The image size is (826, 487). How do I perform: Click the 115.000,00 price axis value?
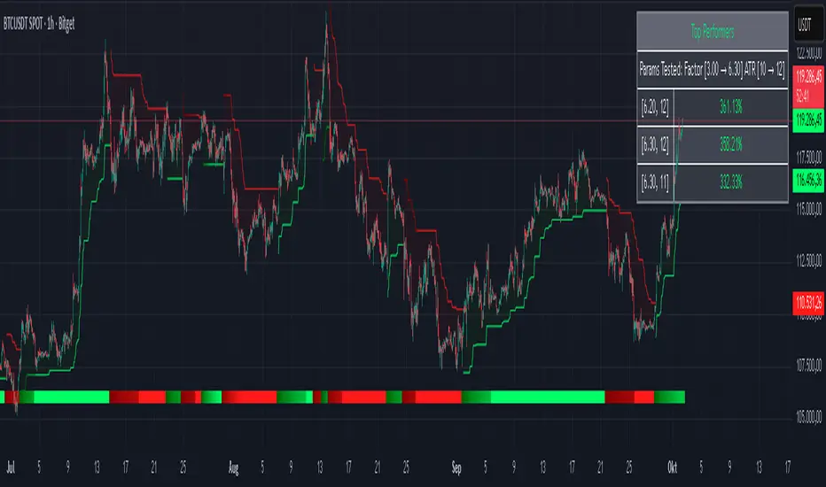[808, 209]
